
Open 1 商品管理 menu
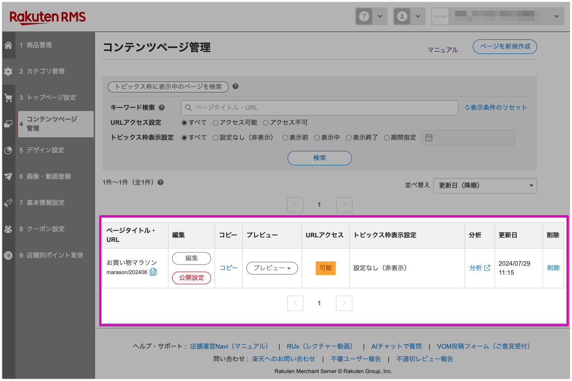[x=55, y=45]
